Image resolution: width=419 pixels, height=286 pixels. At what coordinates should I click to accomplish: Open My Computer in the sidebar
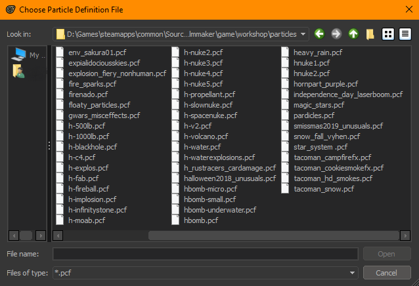[28, 54]
